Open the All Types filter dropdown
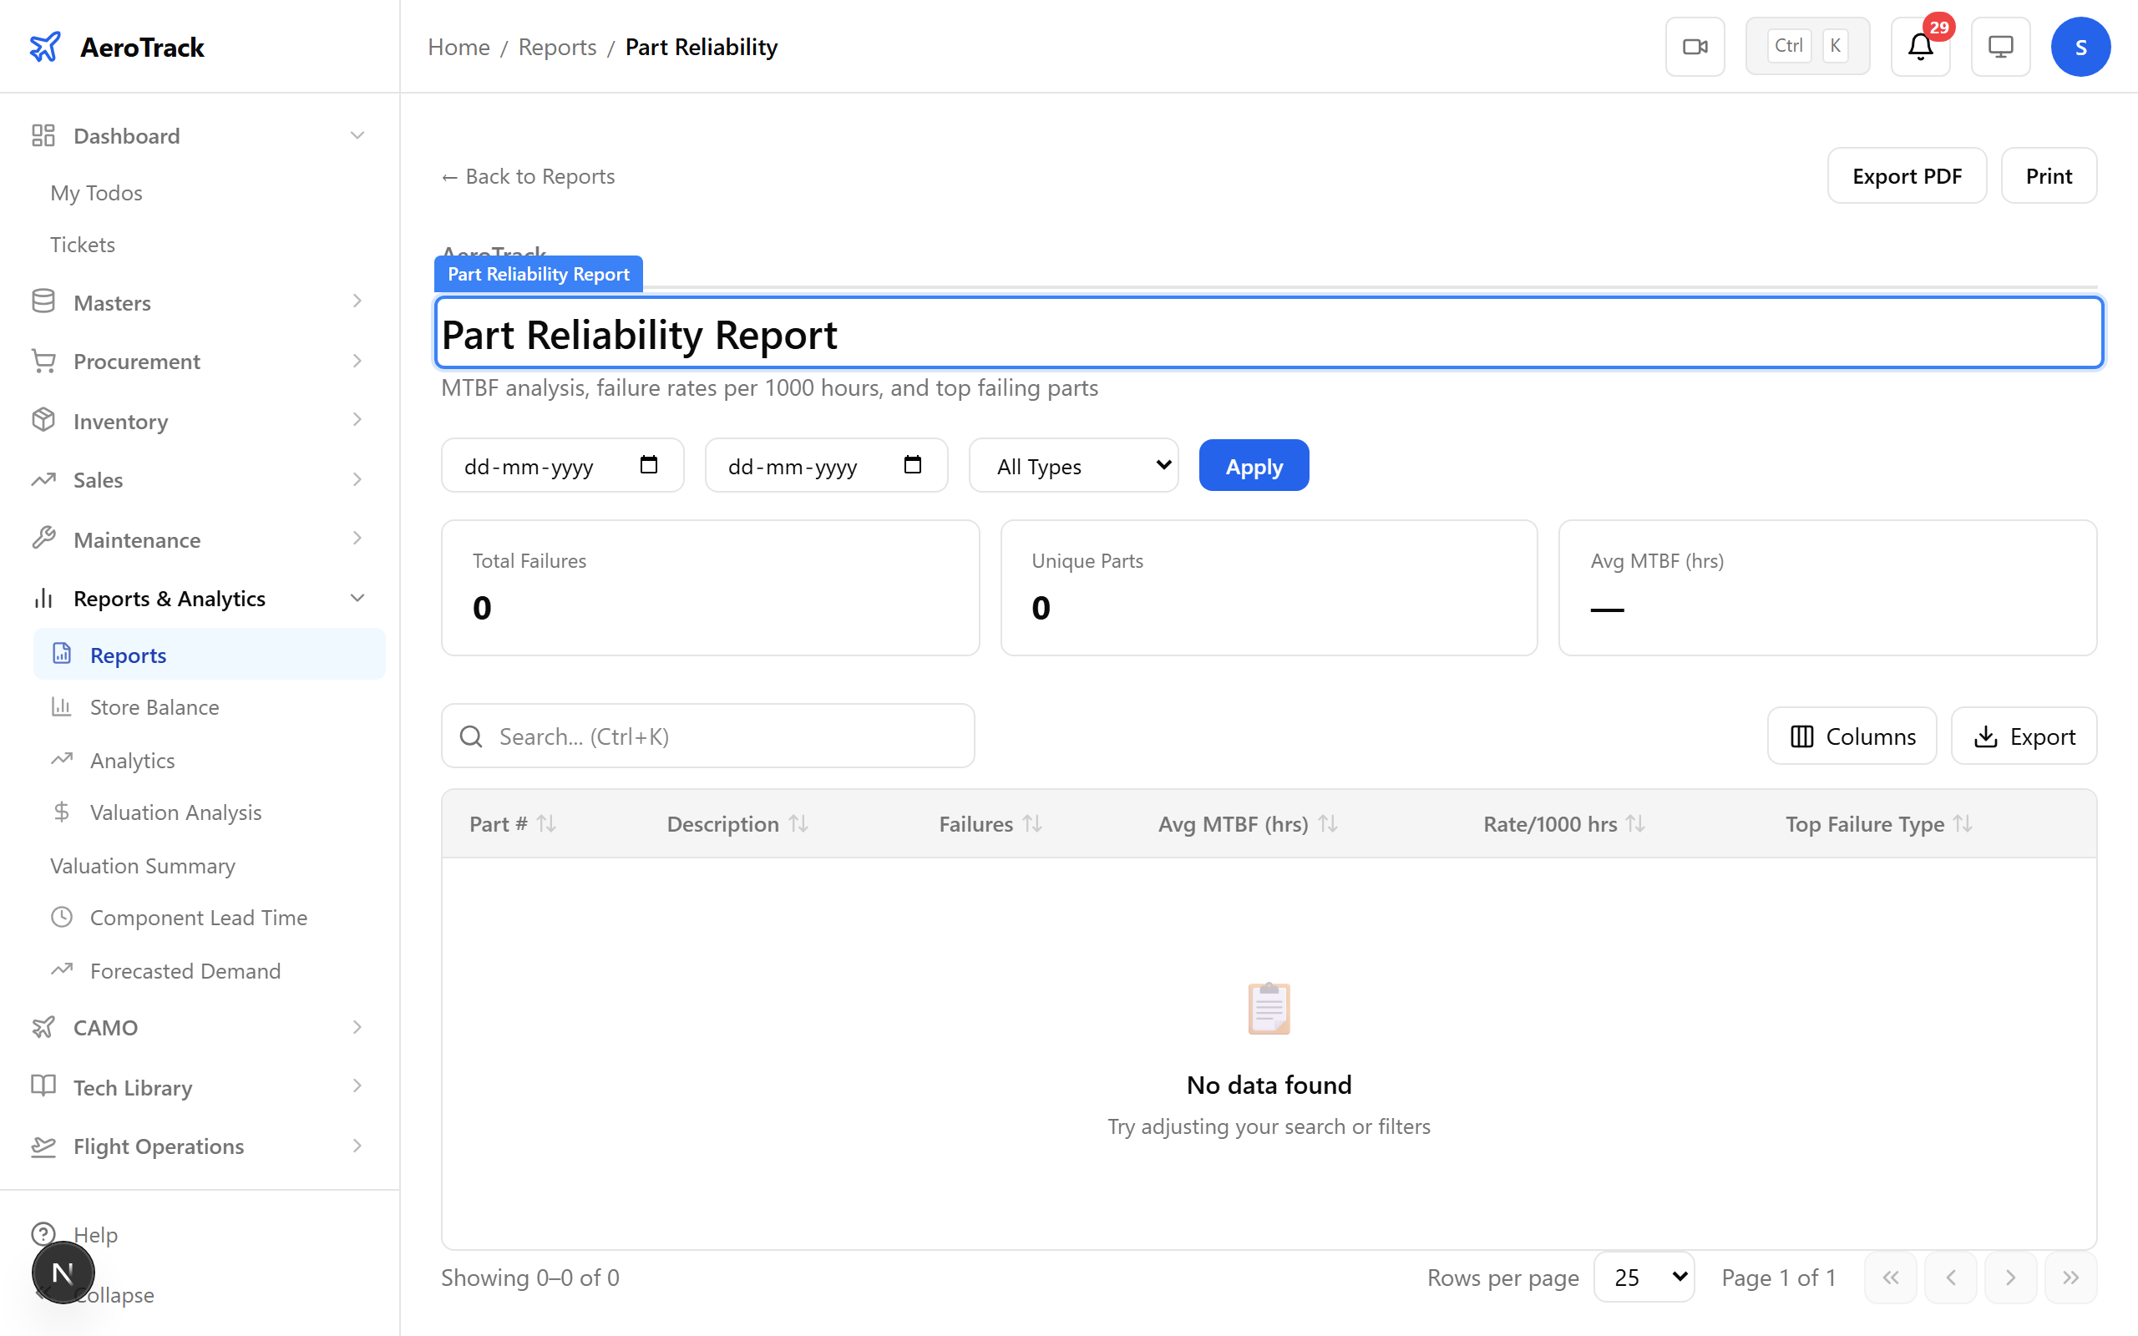 point(1073,465)
